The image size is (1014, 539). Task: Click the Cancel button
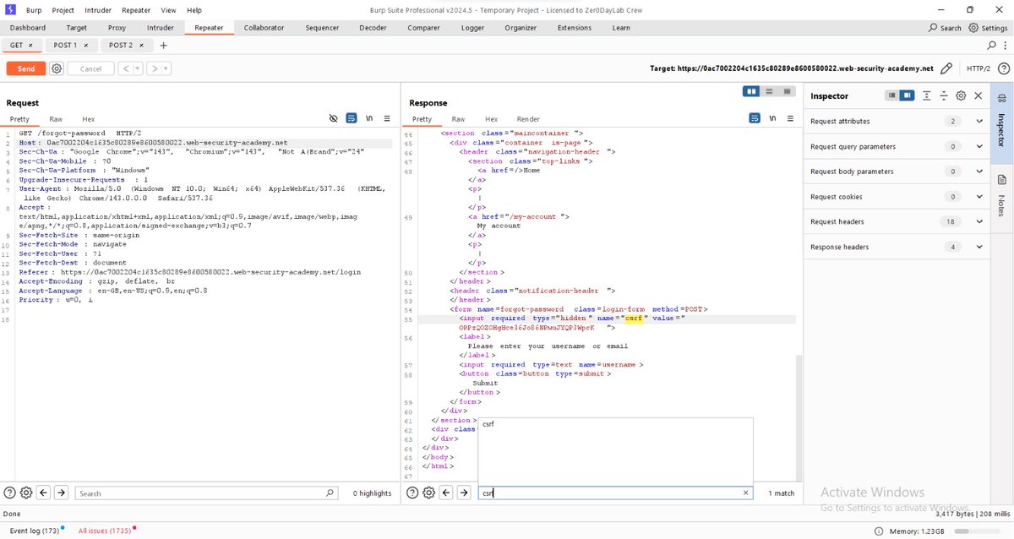click(90, 68)
